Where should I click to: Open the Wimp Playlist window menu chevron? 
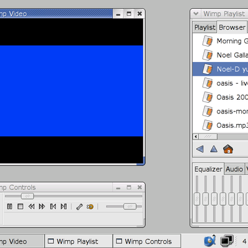click(196, 14)
